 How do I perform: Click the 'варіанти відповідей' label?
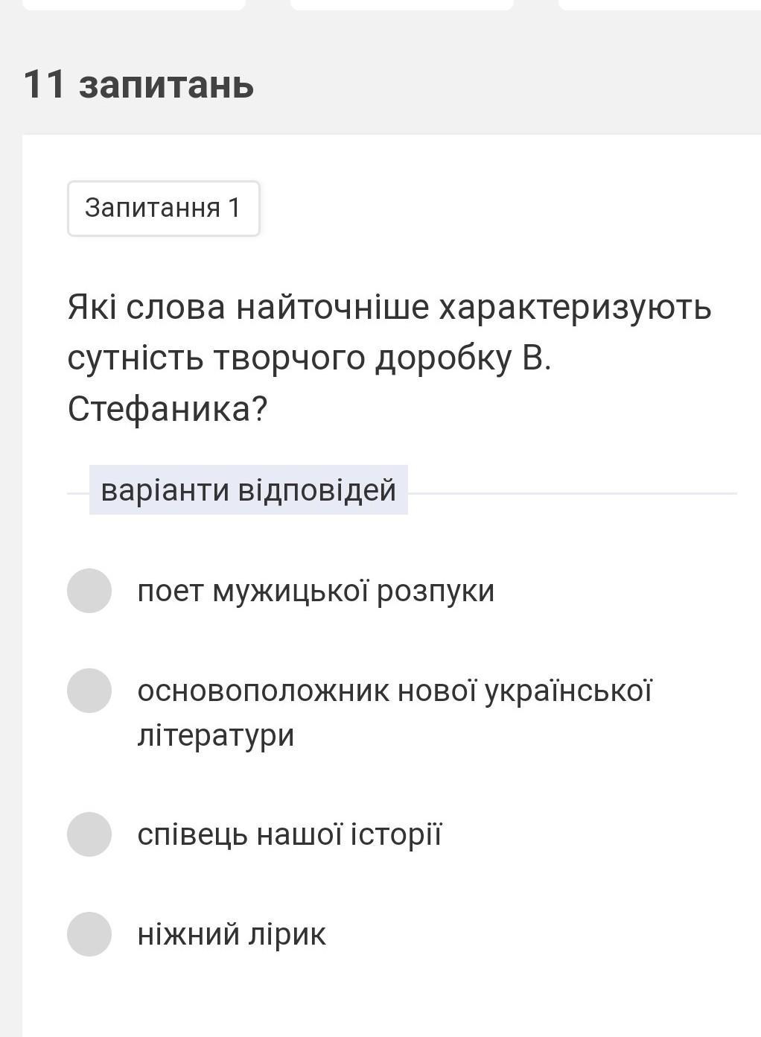(x=248, y=490)
